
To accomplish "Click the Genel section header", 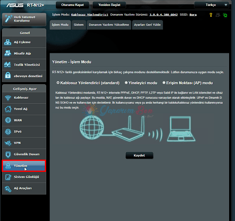I will coord(24,33).
